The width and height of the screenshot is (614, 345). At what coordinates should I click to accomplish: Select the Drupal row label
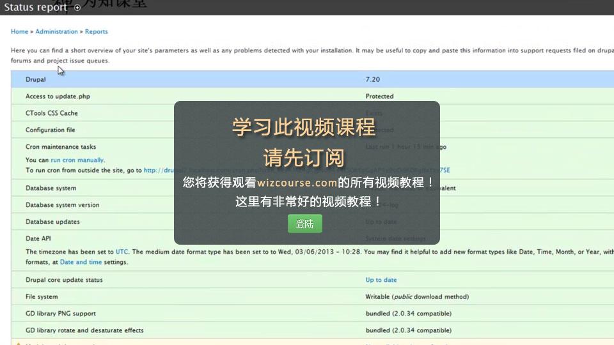tap(36, 79)
